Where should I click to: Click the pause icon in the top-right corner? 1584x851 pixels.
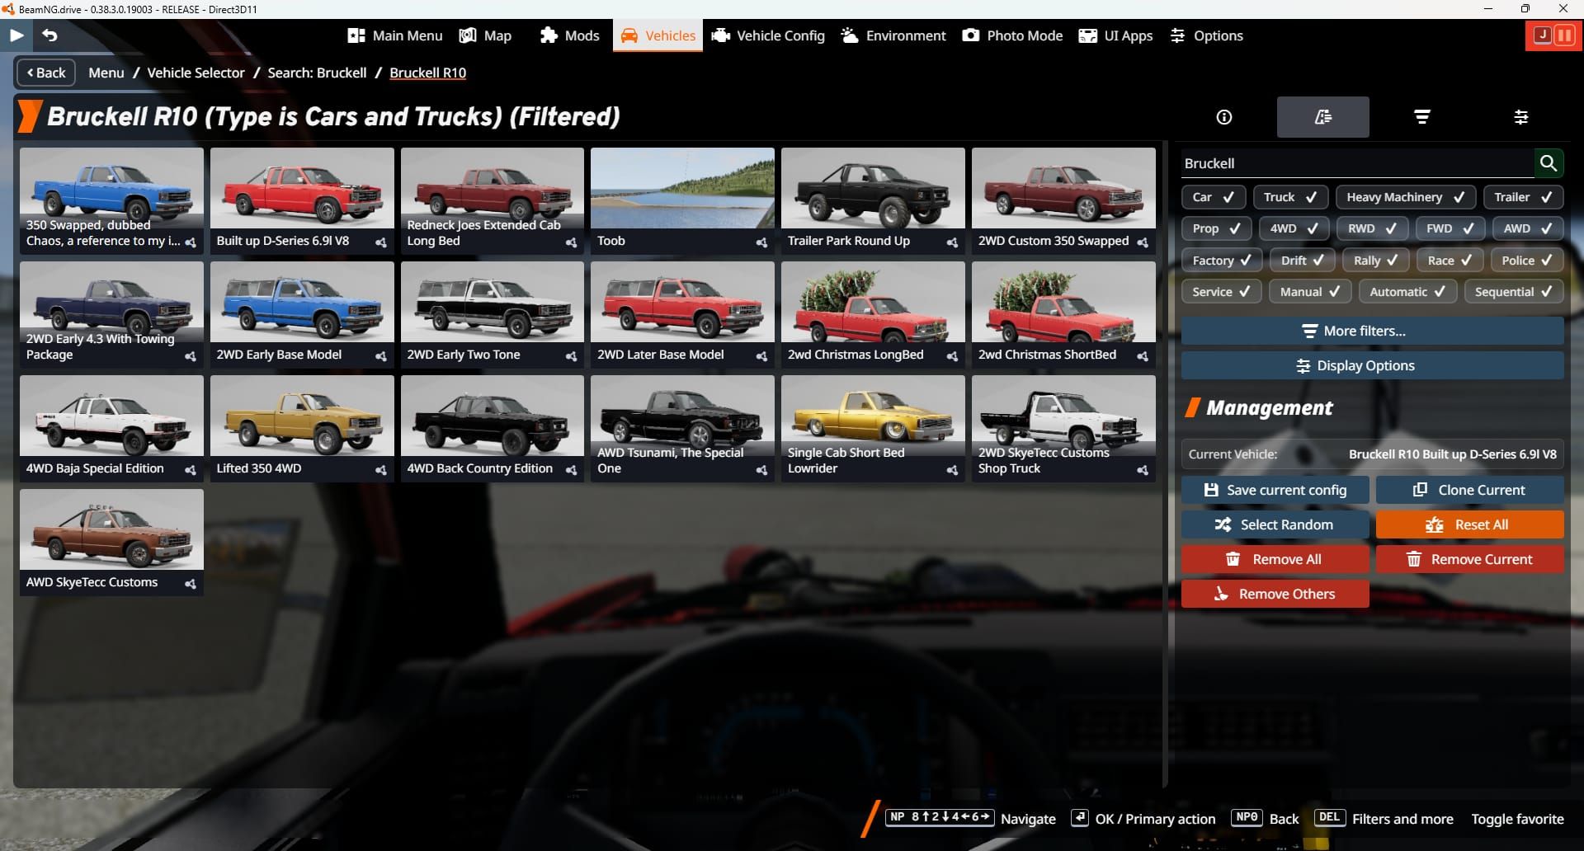coord(1564,35)
